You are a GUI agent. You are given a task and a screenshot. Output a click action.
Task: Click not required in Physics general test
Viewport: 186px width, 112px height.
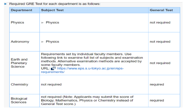[x=160, y=23]
